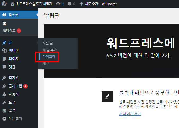Select 모든 글 in flyout menu
Screen dimensions: 179x128
click(48, 43)
